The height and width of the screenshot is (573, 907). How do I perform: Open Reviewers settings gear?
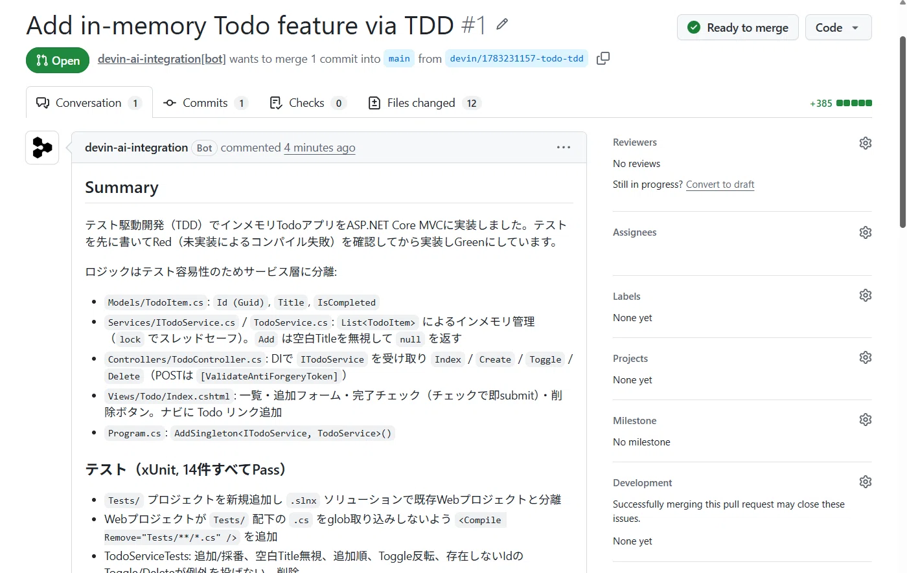pyautogui.click(x=866, y=143)
